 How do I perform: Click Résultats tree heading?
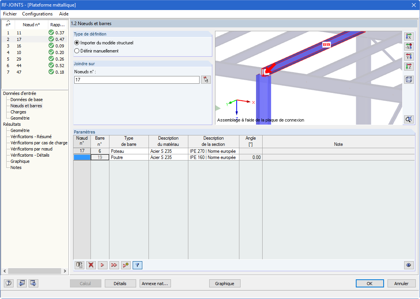click(12, 124)
